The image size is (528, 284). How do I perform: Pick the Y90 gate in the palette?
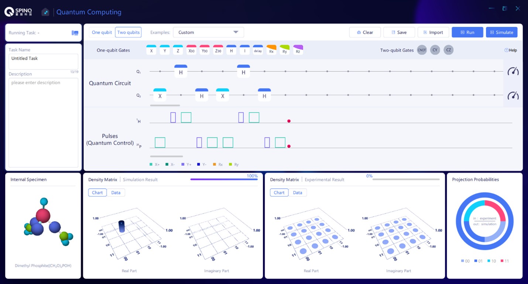pyautogui.click(x=205, y=50)
